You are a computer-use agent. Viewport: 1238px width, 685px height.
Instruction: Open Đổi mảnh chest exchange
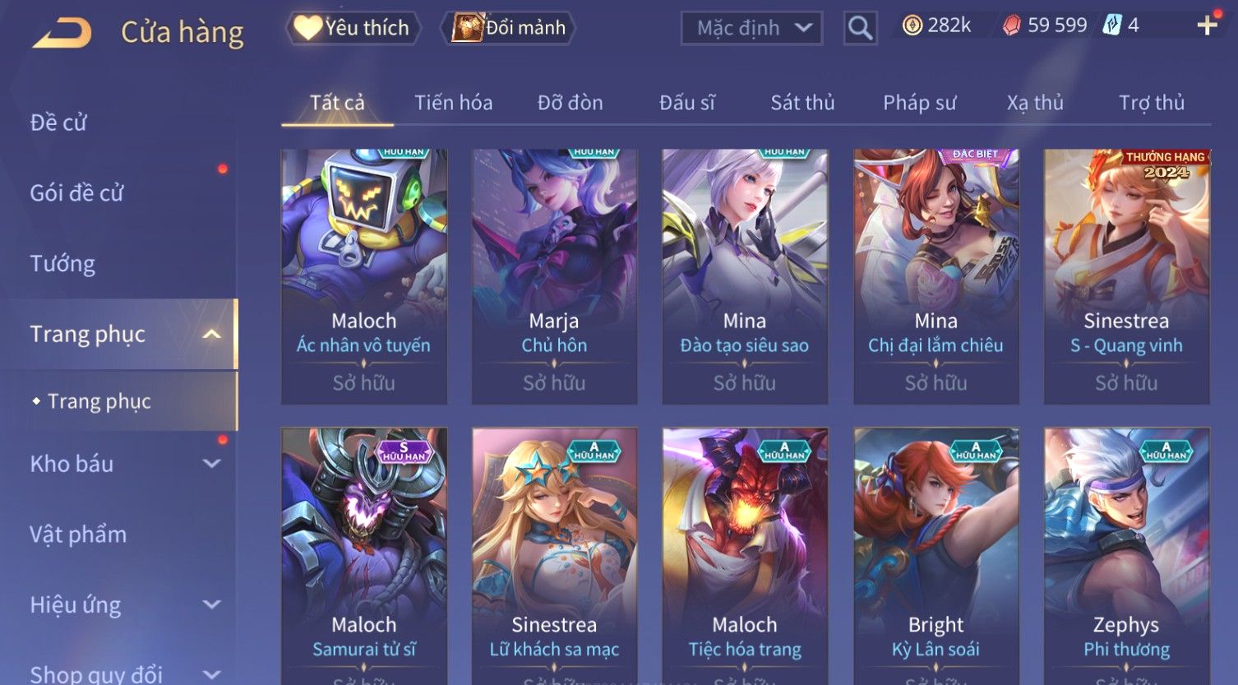point(508,28)
